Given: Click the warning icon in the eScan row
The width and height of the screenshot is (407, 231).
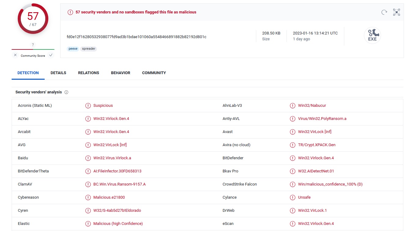Looking at the screenshot, I should pyautogui.click(x=293, y=224).
